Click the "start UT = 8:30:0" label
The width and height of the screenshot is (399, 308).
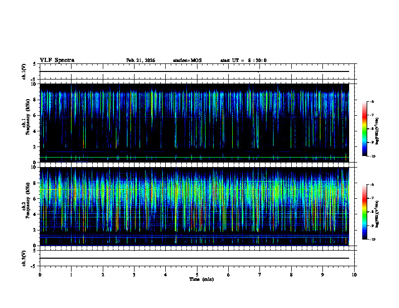[243, 60]
